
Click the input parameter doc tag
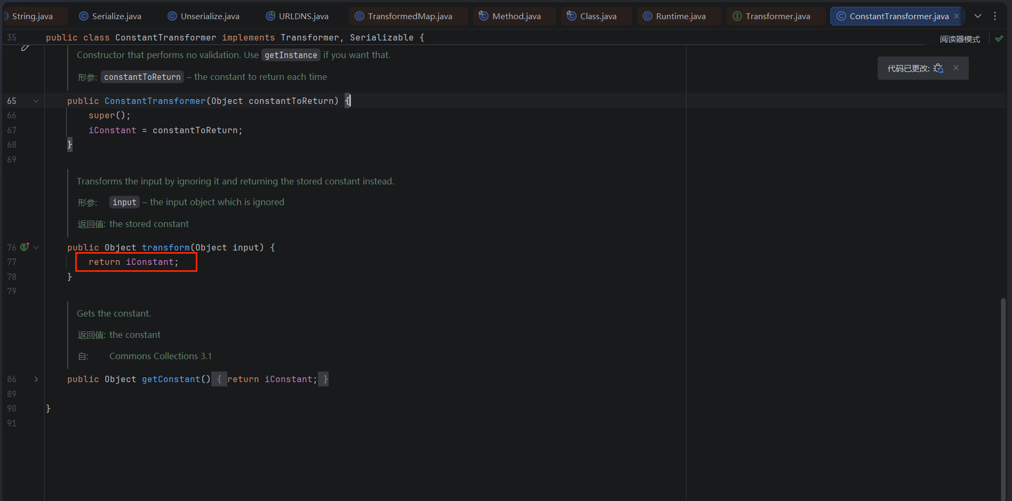click(x=124, y=203)
